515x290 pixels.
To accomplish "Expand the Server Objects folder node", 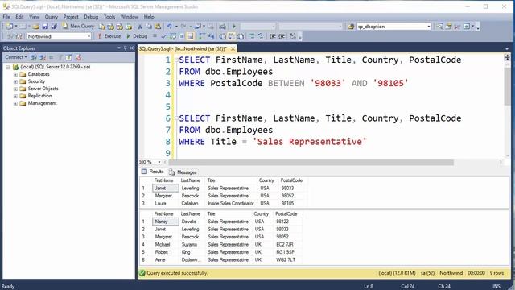I will point(15,89).
